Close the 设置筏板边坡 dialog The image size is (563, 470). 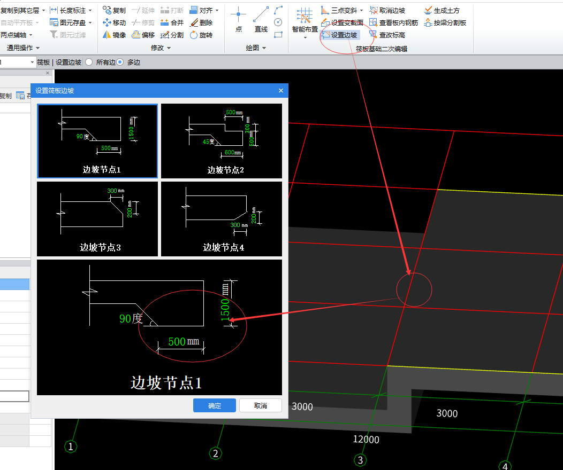281,91
